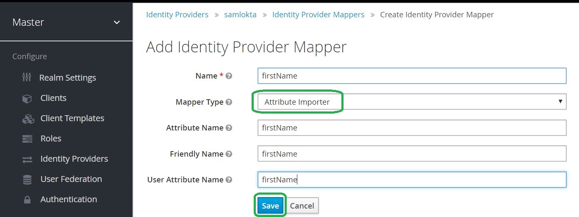Click help icon next to User Attribute Name
Image resolution: width=579 pixels, height=217 pixels.
tap(229, 180)
